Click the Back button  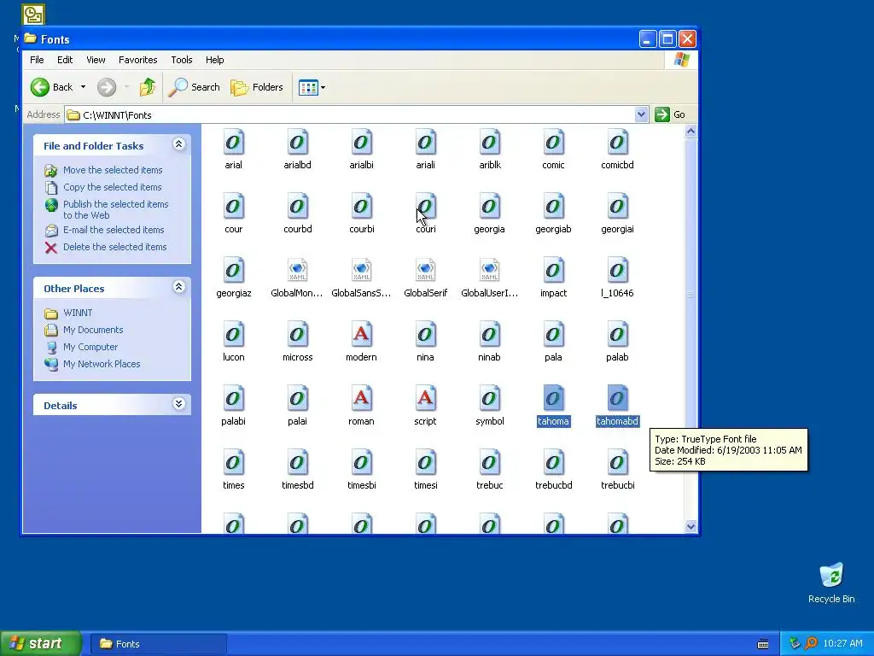coord(52,87)
